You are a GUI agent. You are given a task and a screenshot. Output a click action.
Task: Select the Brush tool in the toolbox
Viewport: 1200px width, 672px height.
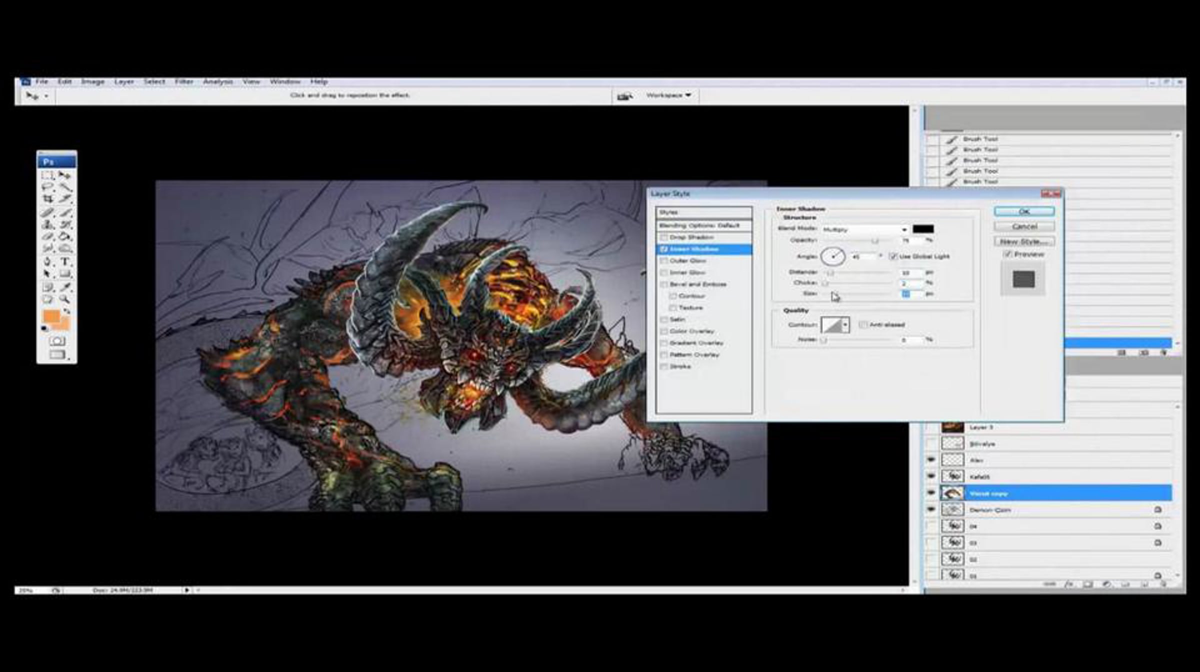(65, 213)
